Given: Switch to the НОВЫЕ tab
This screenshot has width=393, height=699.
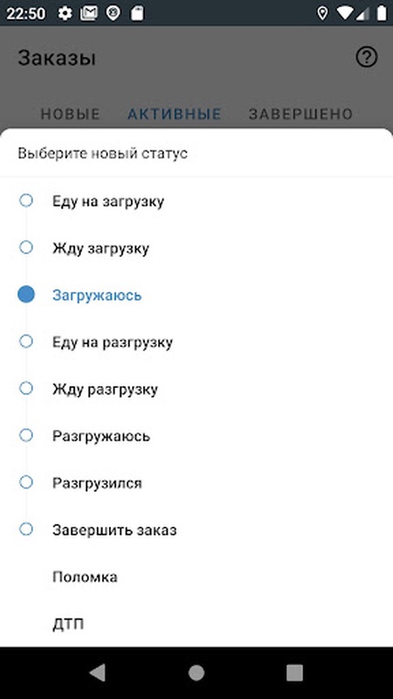Looking at the screenshot, I should pos(71,114).
